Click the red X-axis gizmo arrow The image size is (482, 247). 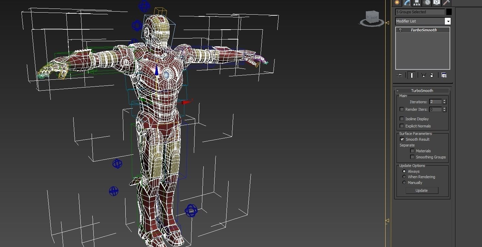point(187,102)
